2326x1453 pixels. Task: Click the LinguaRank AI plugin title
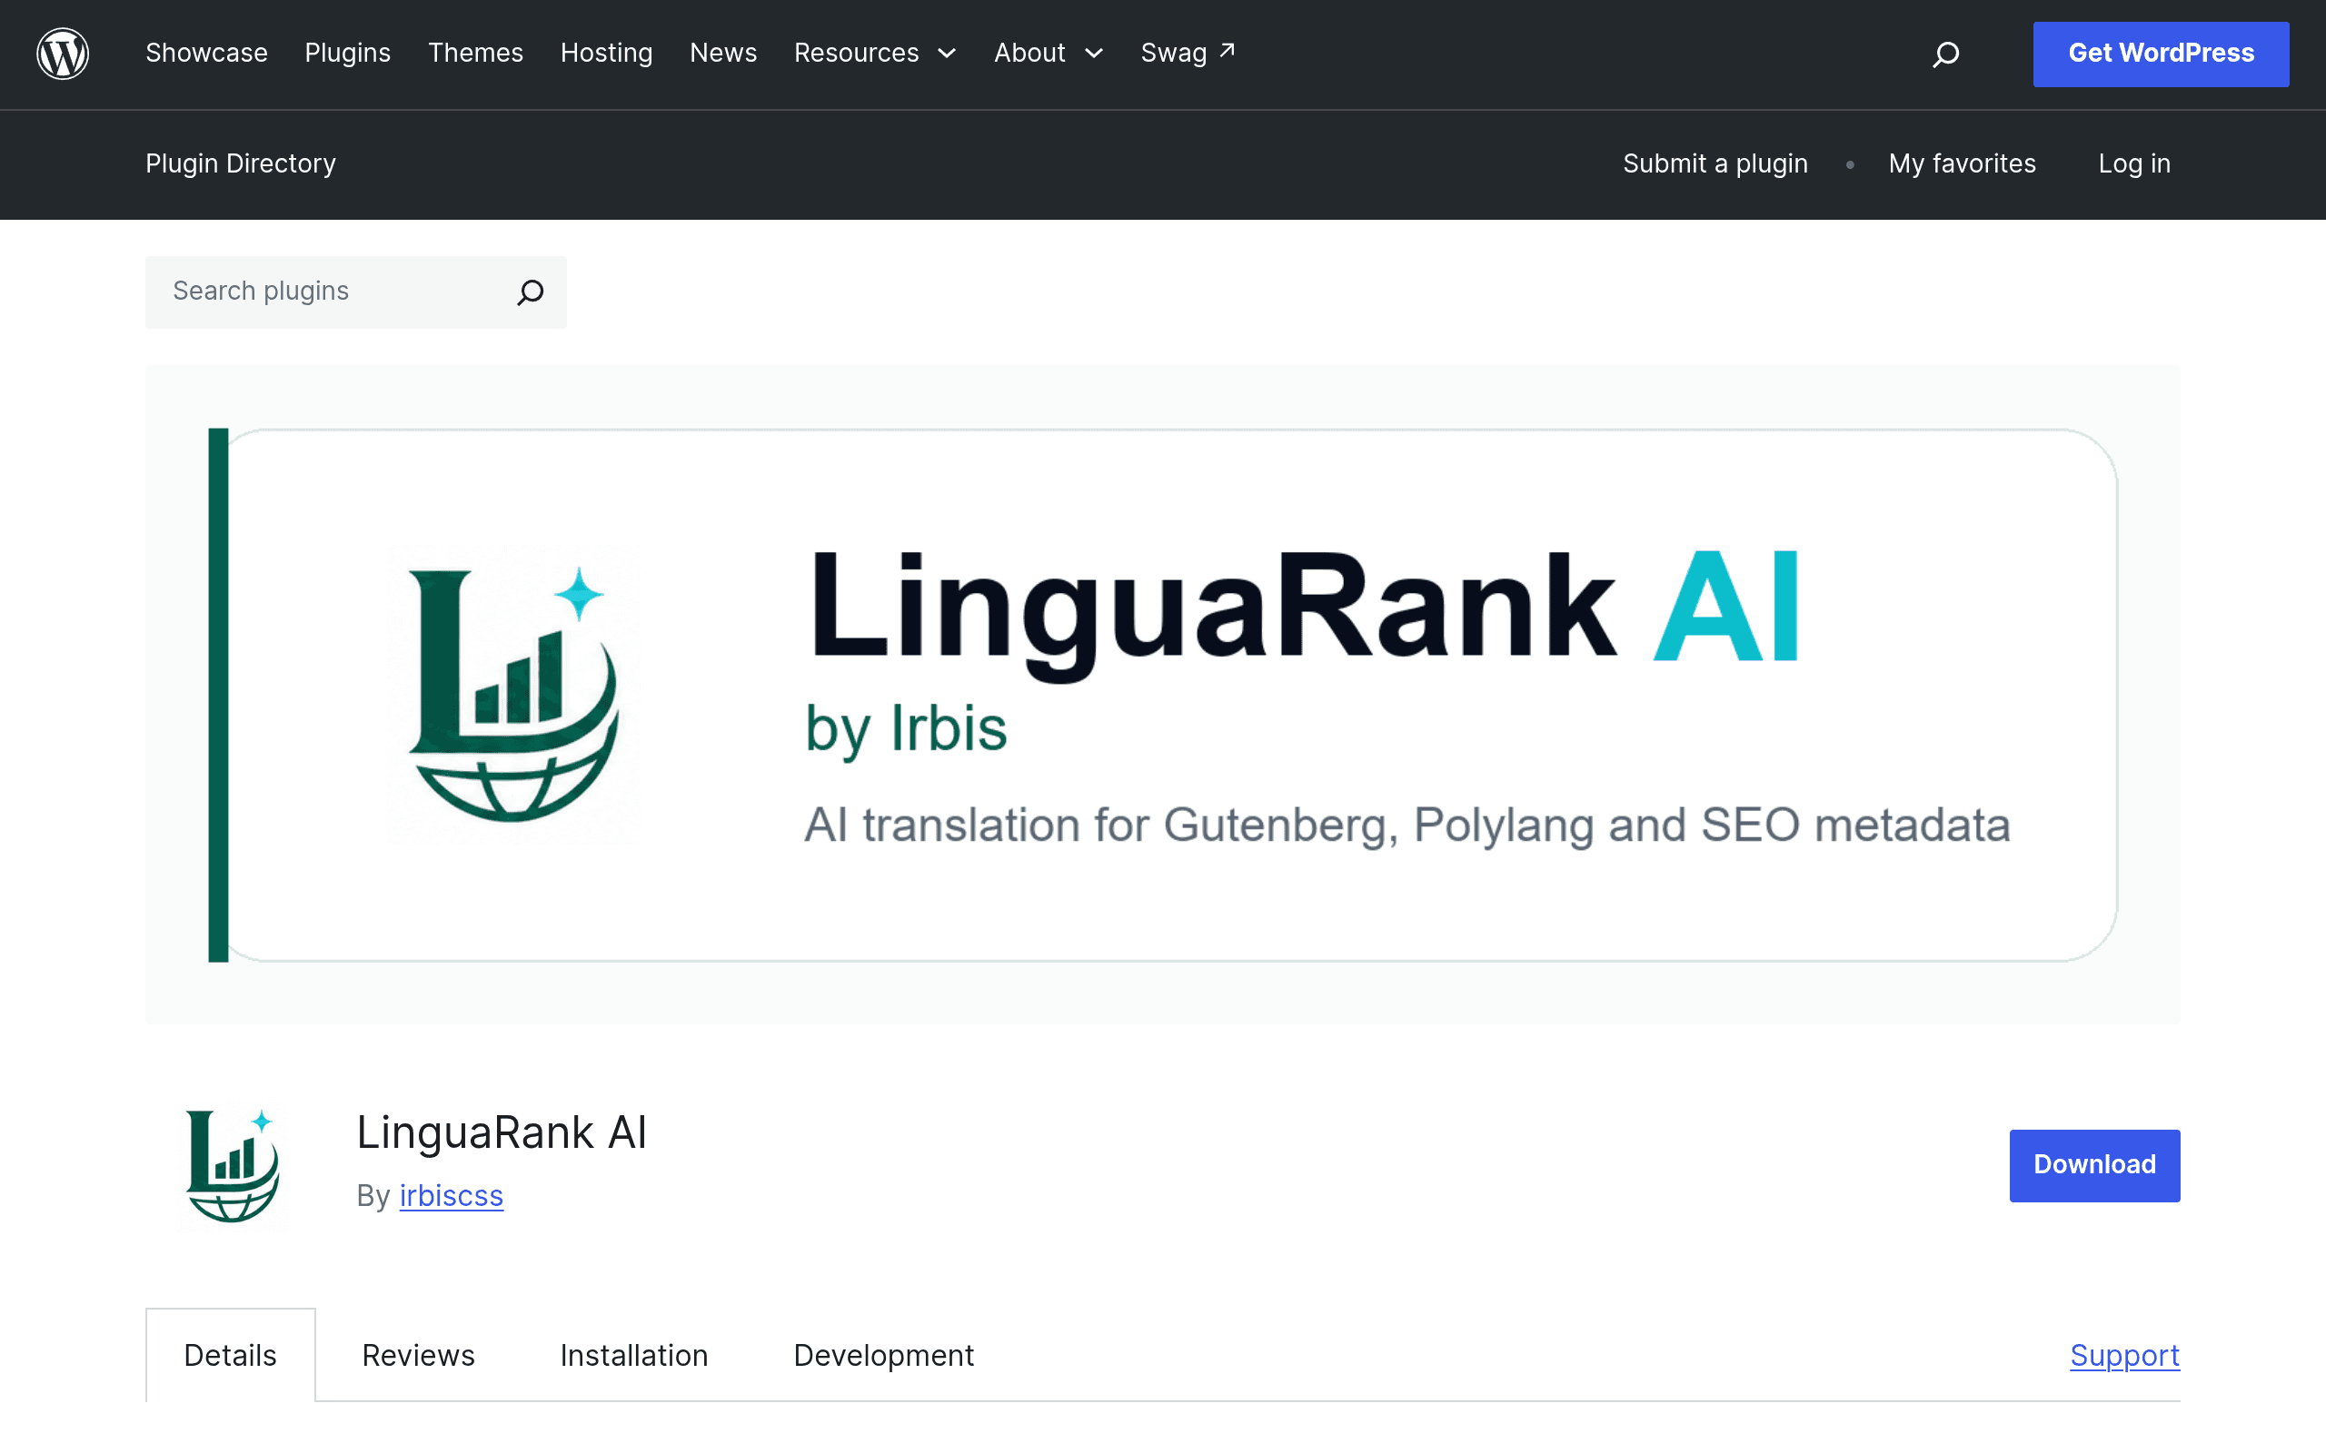(x=502, y=1132)
